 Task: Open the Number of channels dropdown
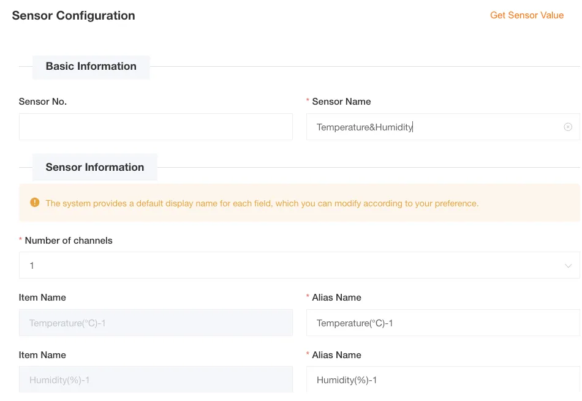(x=300, y=265)
